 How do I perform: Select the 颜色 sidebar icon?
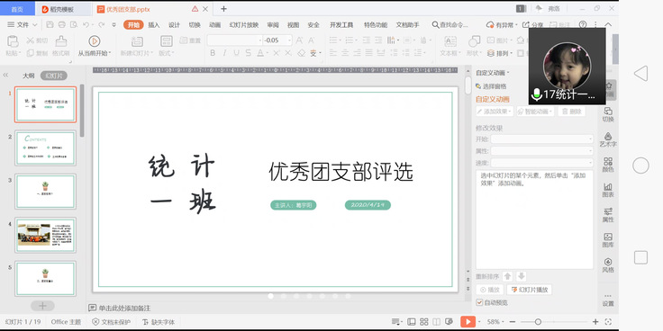tap(608, 165)
